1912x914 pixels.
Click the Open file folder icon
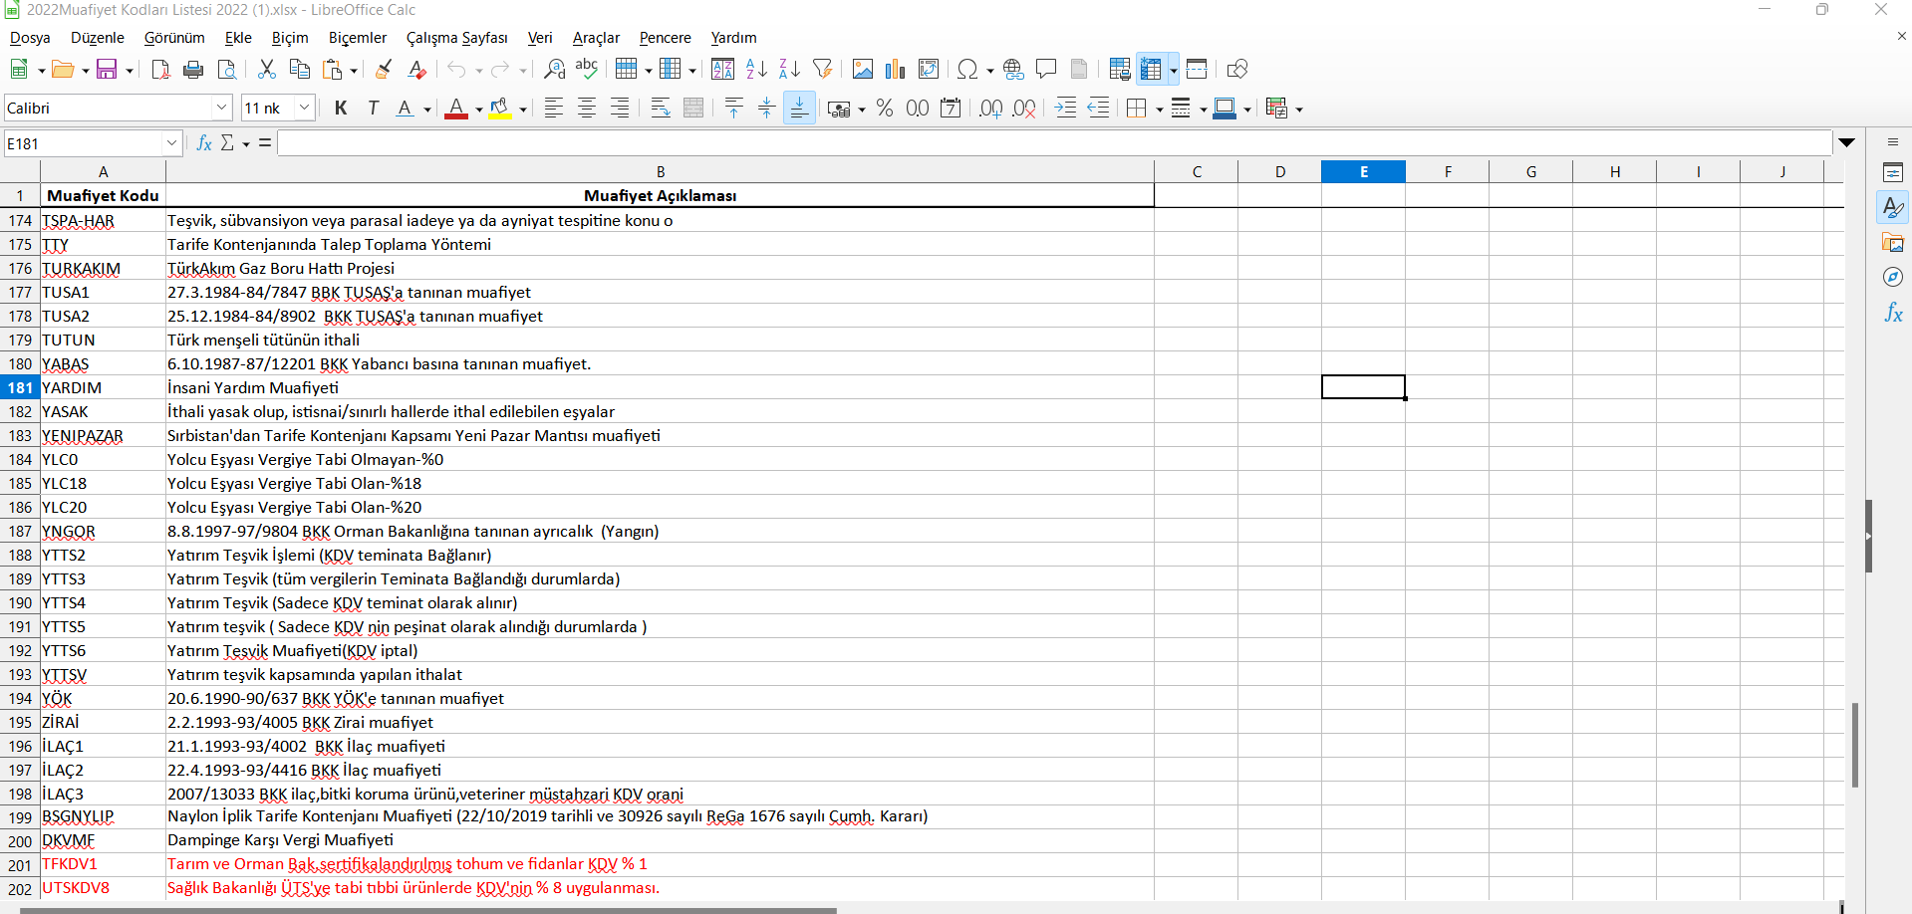click(x=63, y=69)
